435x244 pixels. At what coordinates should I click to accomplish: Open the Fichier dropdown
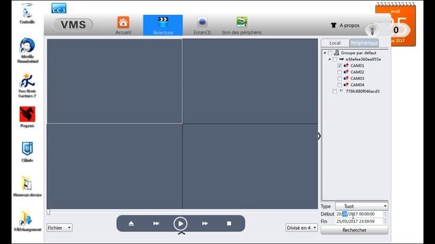60,228
